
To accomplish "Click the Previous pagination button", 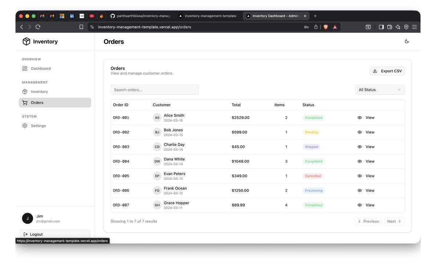I will (368, 221).
